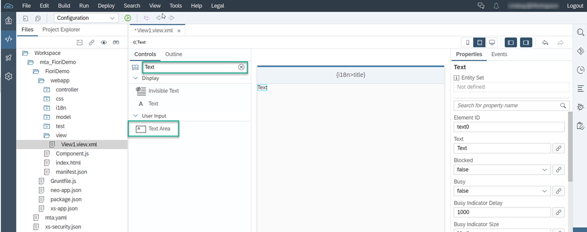Collapse the Display controls group

[136, 79]
